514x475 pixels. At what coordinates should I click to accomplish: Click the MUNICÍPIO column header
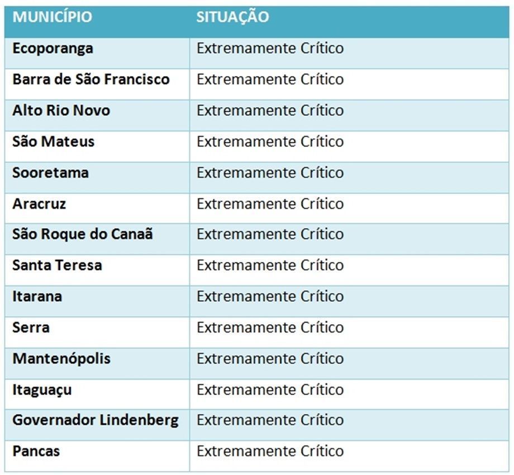click(x=53, y=17)
